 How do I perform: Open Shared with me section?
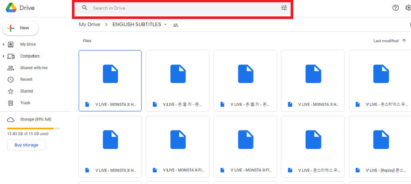coord(33,68)
